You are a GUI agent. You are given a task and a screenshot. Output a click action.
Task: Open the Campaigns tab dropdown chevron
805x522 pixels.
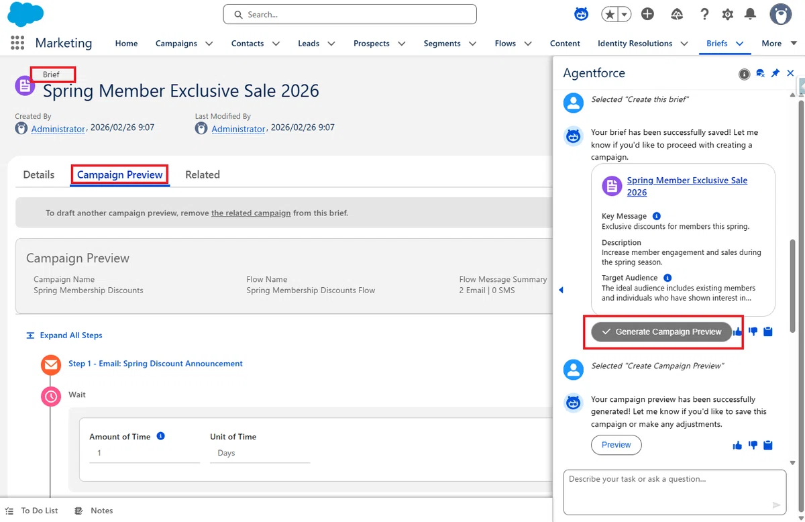209,44
